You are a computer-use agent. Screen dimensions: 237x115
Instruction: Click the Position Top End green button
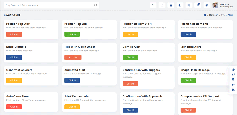point(72,34)
